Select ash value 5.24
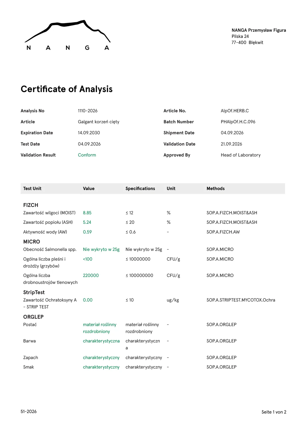 [87, 222]
